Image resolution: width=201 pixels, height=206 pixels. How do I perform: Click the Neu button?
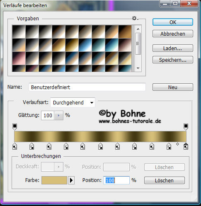coord(173,87)
